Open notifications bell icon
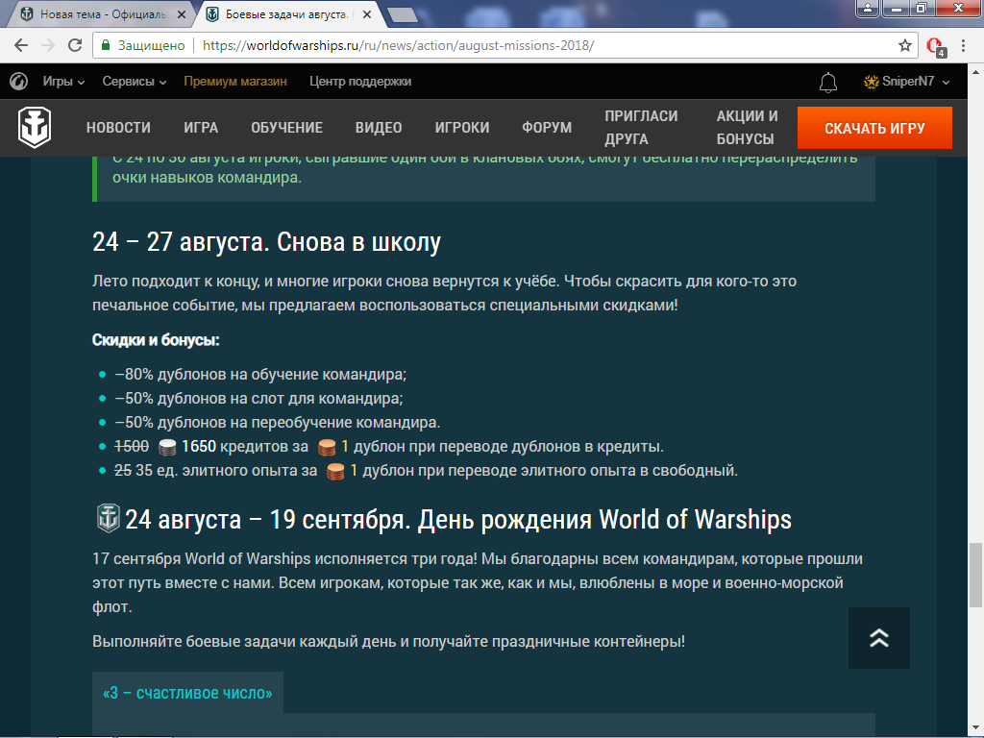Image resolution: width=984 pixels, height=738 pixels. pyautogui.click(x=827, y=82)
